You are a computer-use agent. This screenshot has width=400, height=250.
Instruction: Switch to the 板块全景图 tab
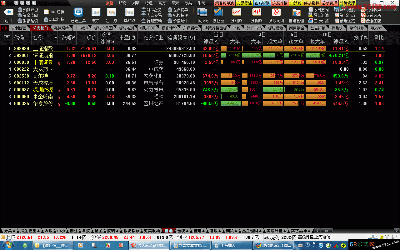pyautogui.click(x=103, y=28)
